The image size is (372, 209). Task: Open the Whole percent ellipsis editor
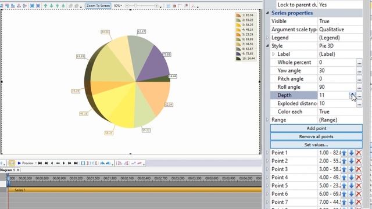click(x=359, y=63)
